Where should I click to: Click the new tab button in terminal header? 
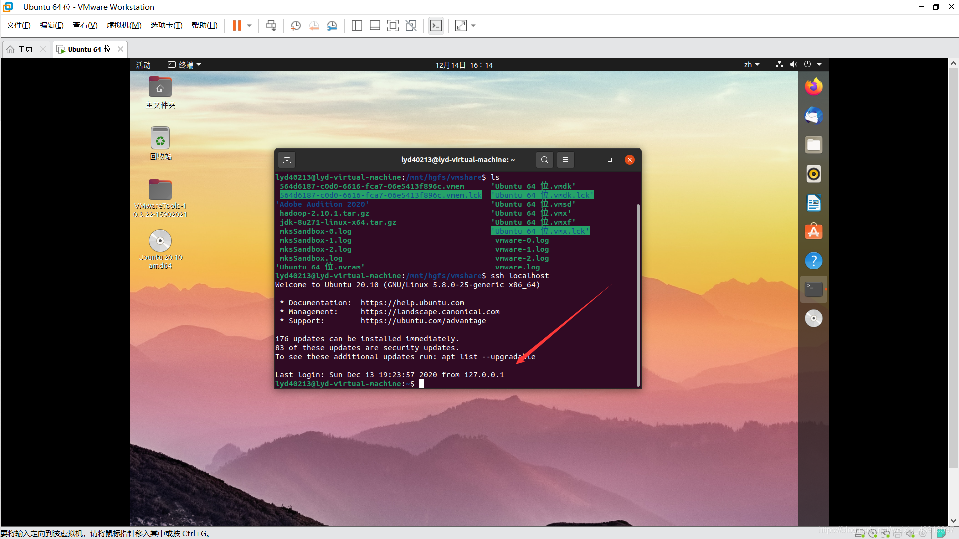coord(287,160)
